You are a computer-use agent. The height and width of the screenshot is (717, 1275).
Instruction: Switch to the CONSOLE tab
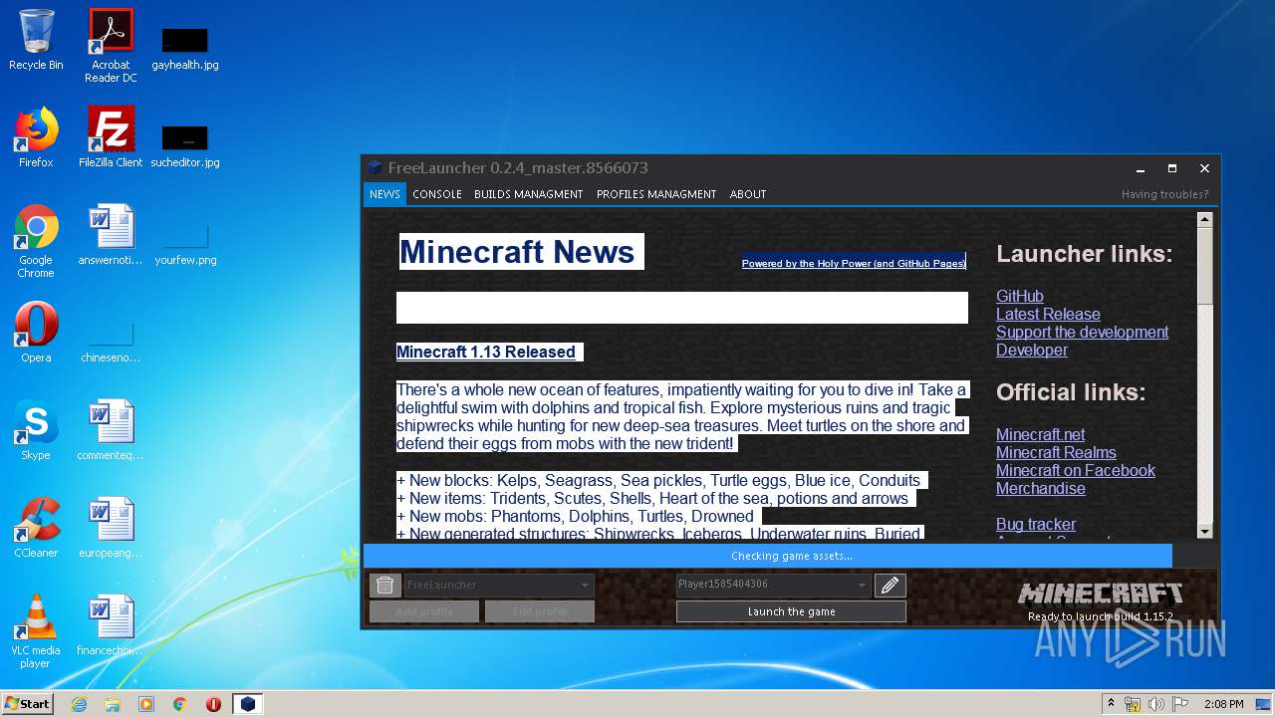point(437,194)
